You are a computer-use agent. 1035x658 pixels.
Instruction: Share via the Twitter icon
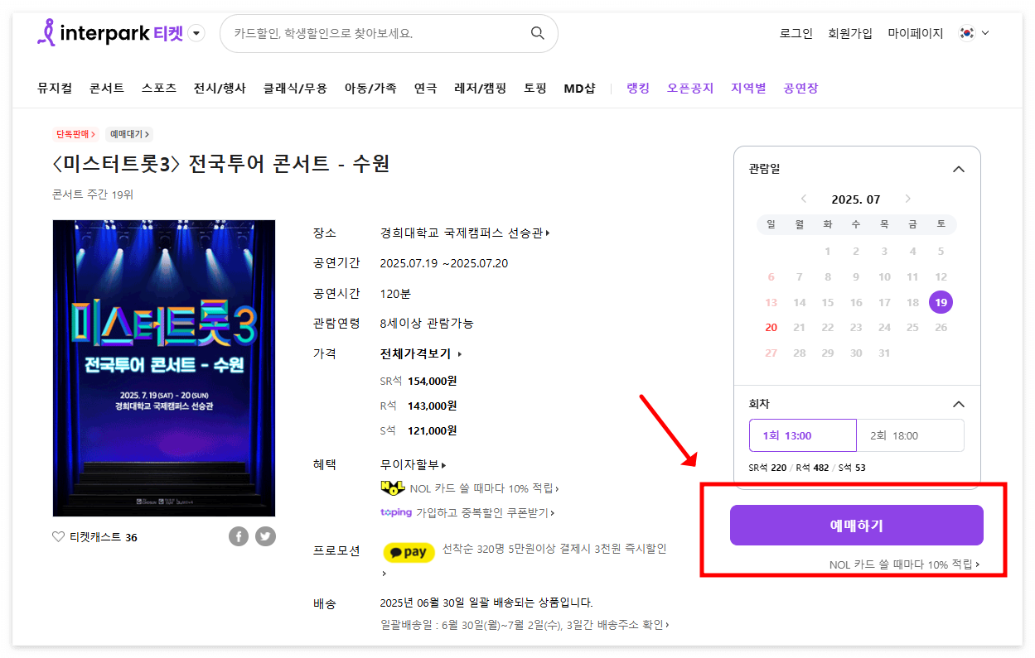[x=265, y=536]
